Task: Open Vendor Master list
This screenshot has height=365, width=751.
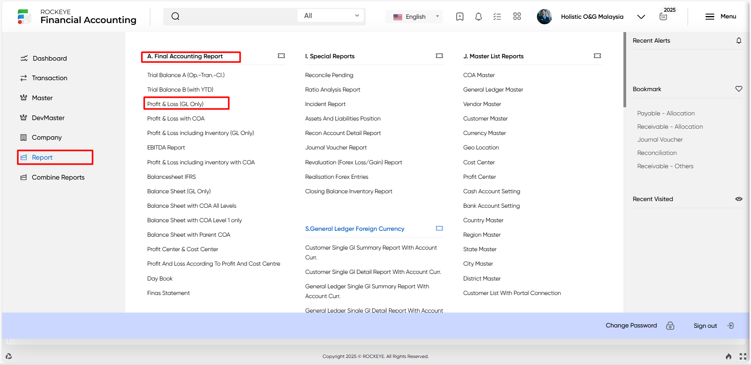Action: (x=482, y=104)
